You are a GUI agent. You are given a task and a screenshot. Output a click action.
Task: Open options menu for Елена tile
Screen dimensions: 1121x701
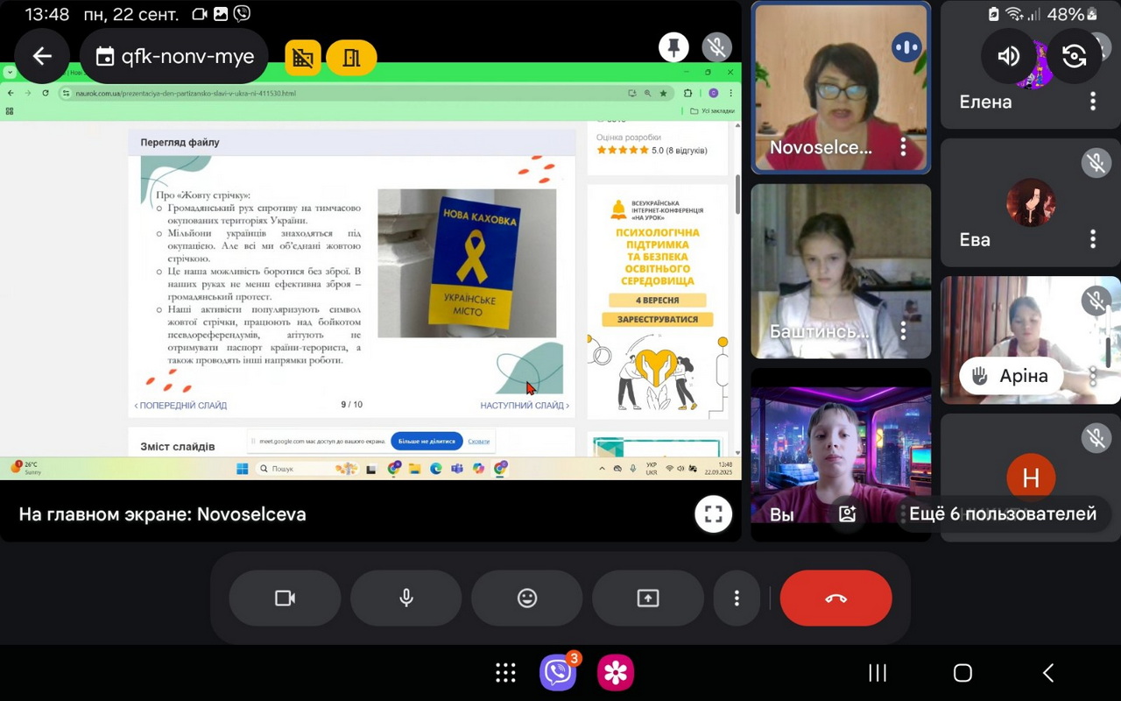tap(1092, 102)
